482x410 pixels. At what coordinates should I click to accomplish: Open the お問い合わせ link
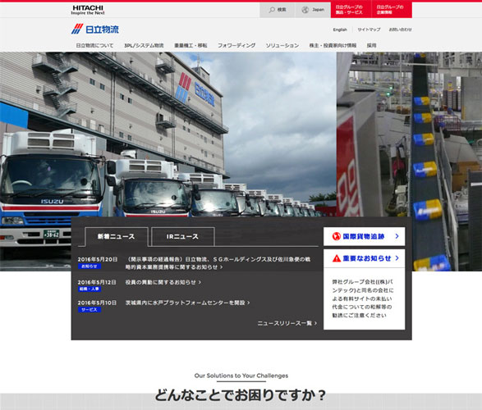pyautogui.click(x=400, y=30)
